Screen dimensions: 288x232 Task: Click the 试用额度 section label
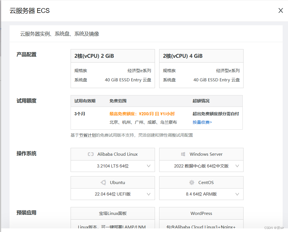(26, 101)
